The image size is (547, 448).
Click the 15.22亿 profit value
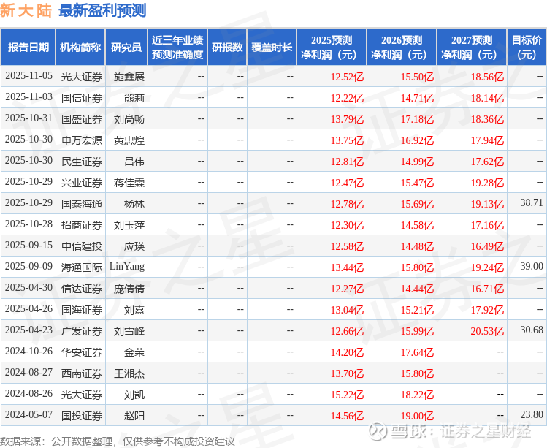(x=347, y=395)
